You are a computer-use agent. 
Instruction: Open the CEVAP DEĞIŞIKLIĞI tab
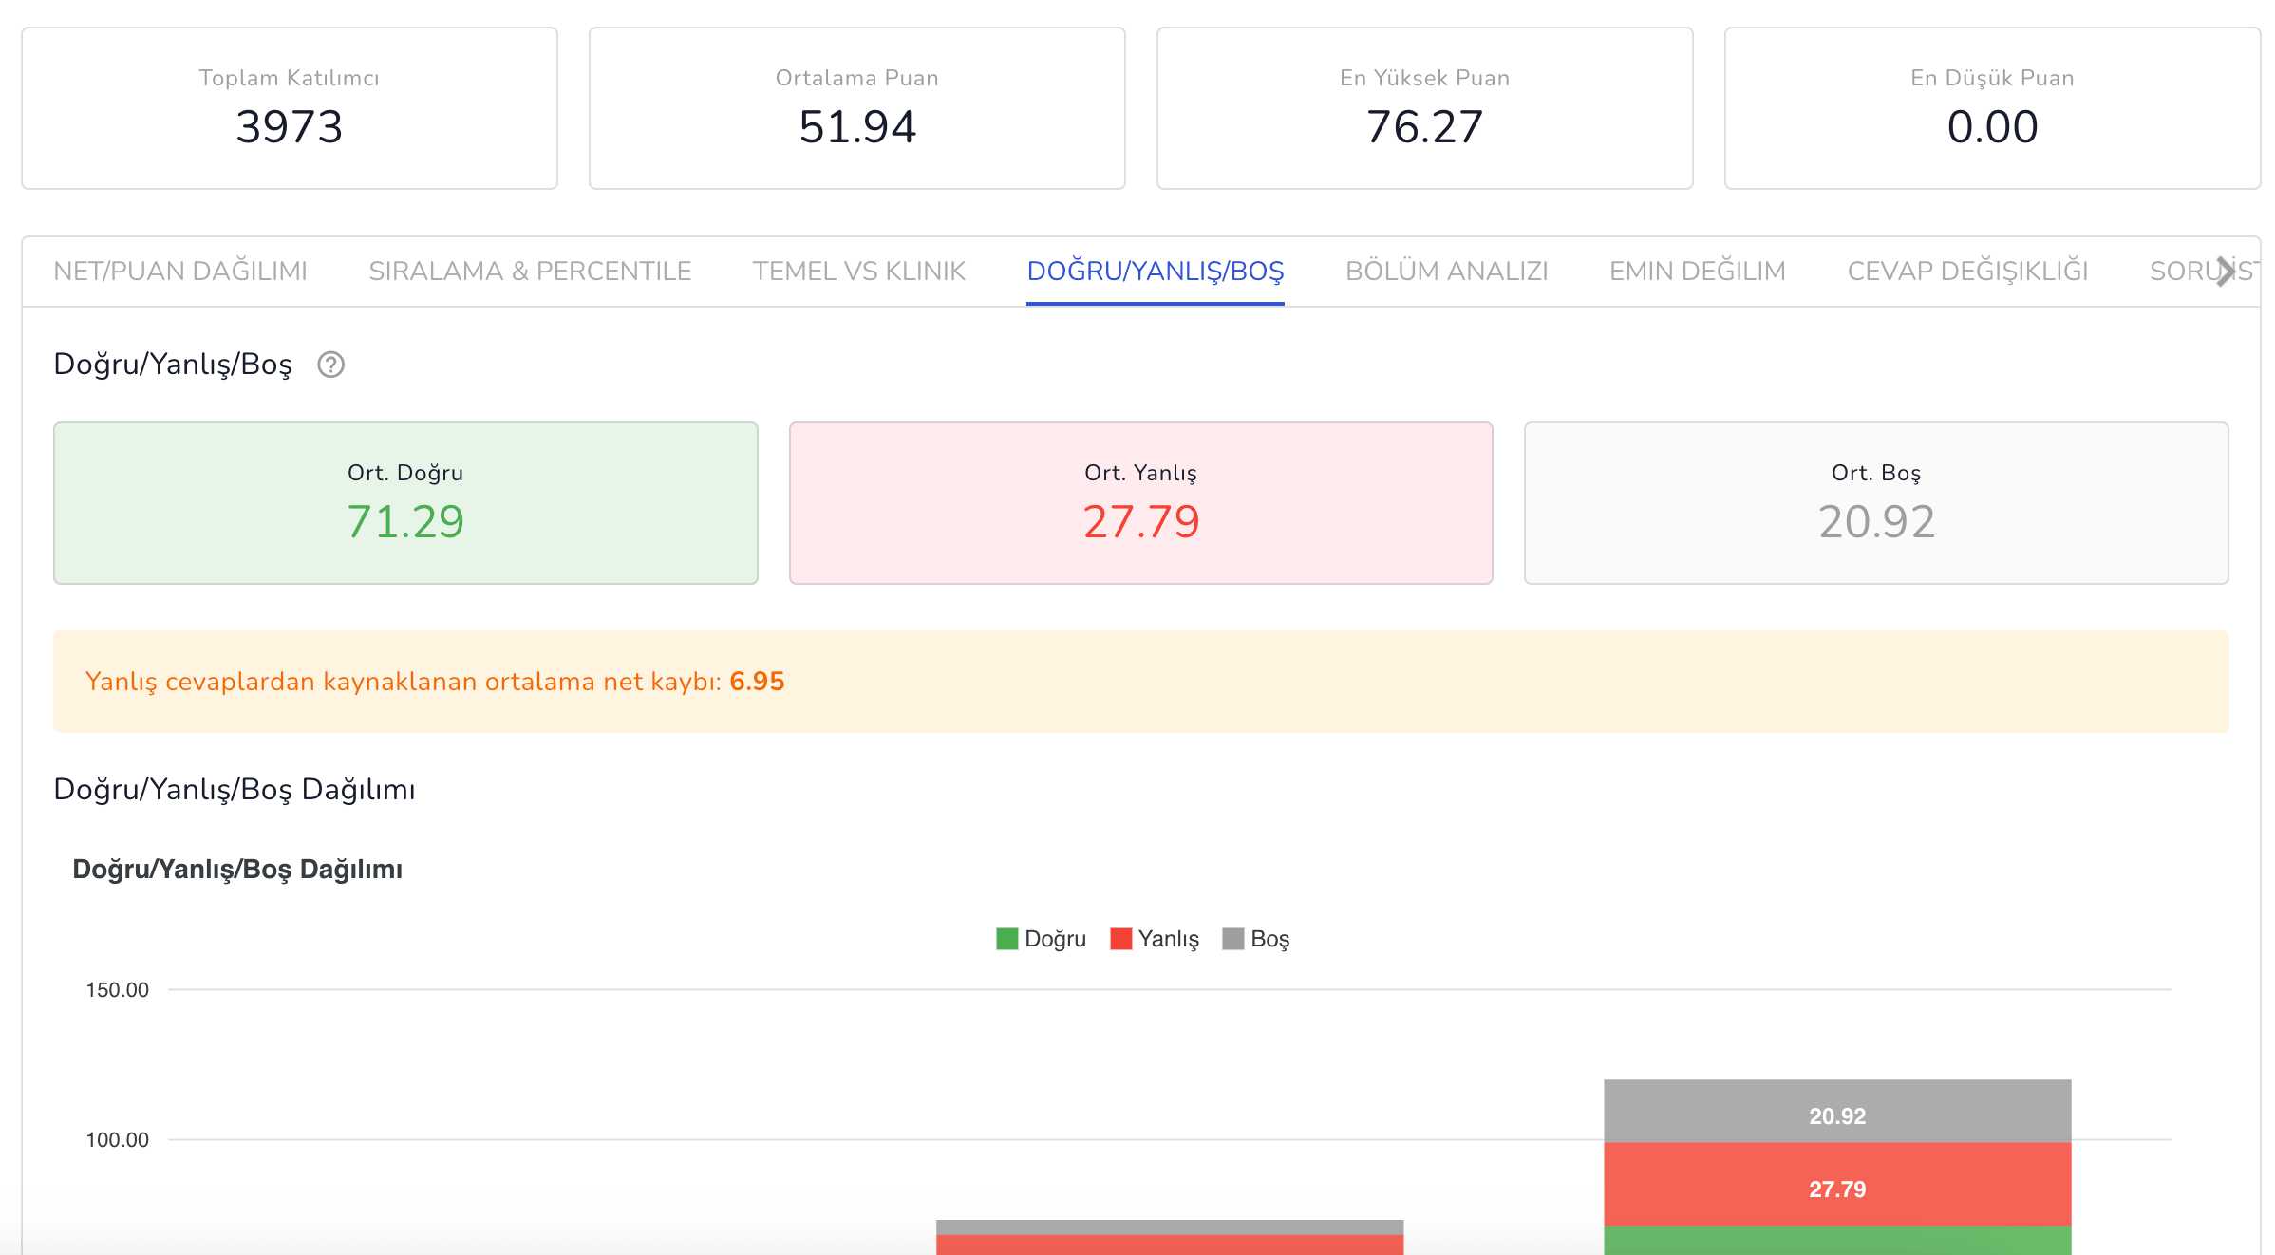(1967, 272)
